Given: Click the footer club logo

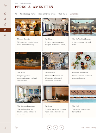Looking at the screenshot, I should click(x=16, y=127).
